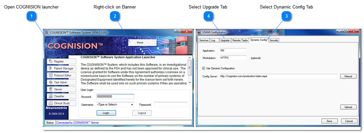Click the Upload button

pyautogui.click(x=348, y=107)
